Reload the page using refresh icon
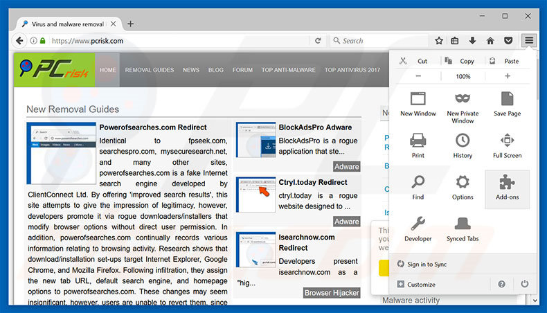The image size is (547, 313). [318, 41]
